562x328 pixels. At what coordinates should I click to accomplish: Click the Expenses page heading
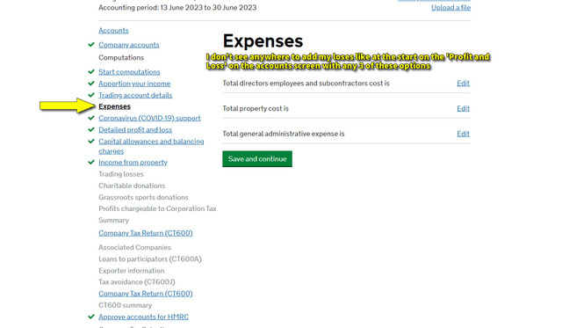point(263,41)
